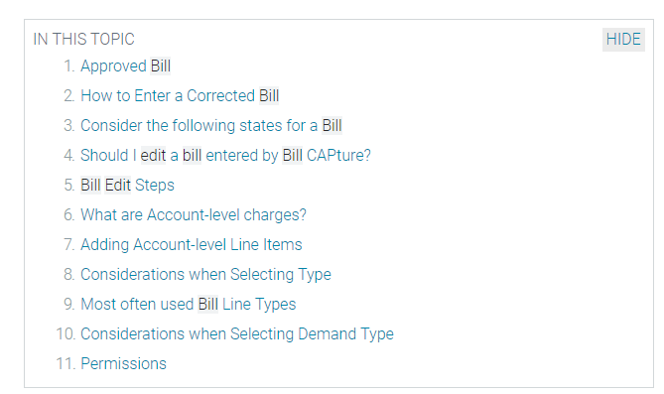Go to How to Enter a Corrected Bill

pyautogui.click(x=180, y=95)
